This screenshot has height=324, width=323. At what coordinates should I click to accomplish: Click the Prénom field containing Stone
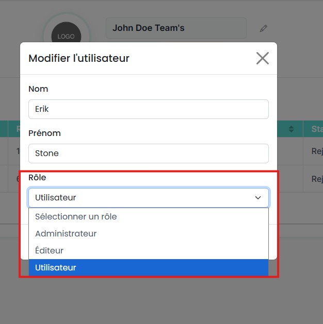click(149, 154)
